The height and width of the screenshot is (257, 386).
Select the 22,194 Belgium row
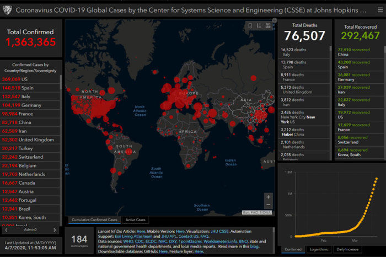30,165
